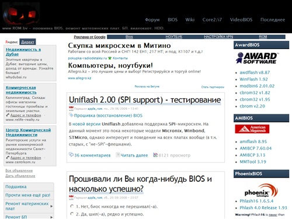Open the ad 'Скупка микросхем в Митино'

pyautogui.click(x=119, y=46)
